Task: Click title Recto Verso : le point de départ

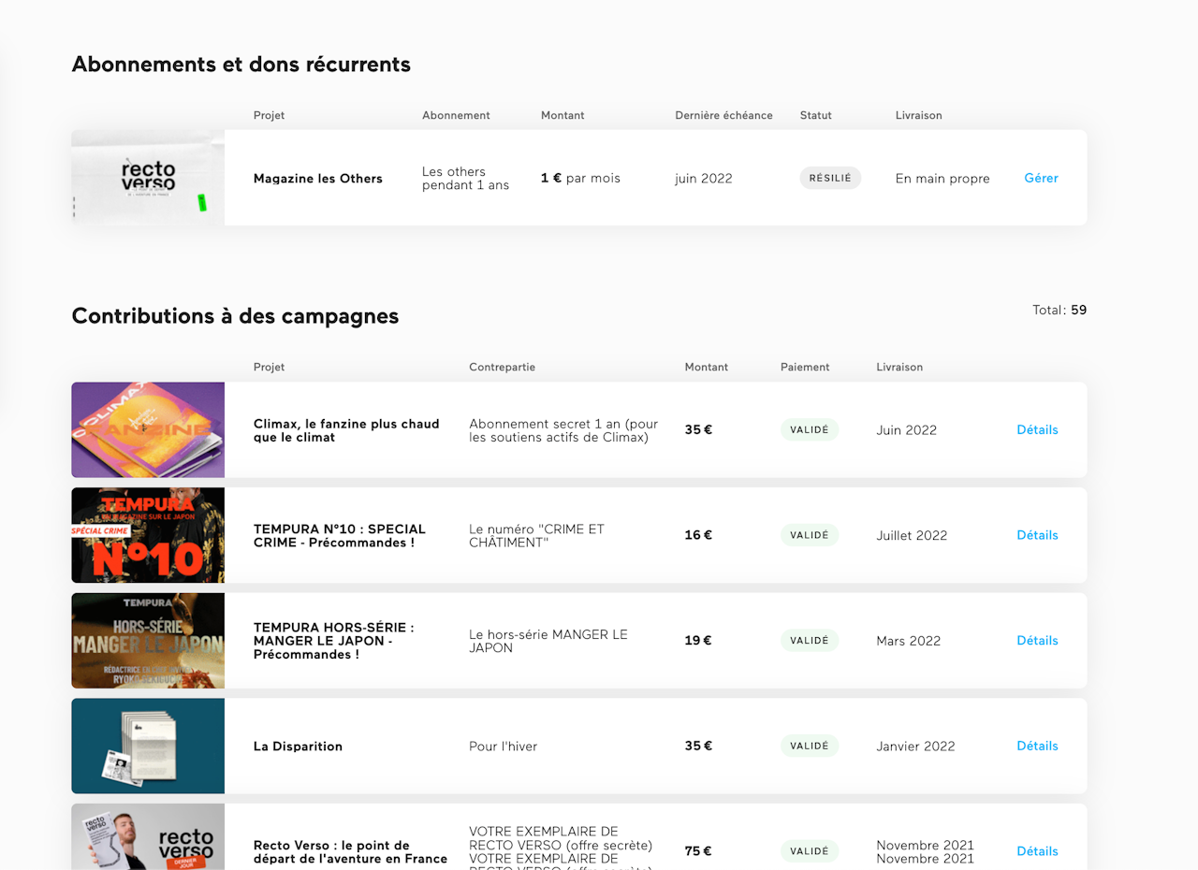Action: pos(350,851)
